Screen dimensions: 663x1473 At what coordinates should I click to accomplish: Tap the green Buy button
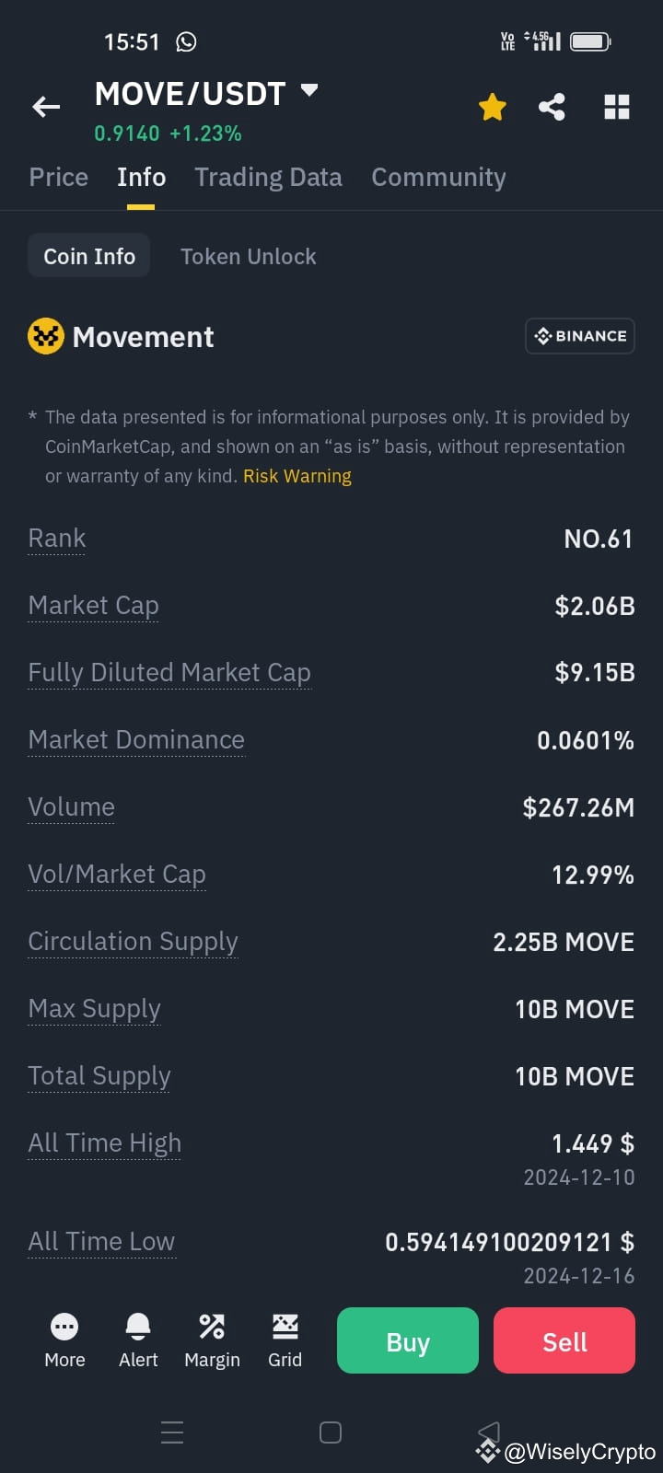pos(408,1340)
